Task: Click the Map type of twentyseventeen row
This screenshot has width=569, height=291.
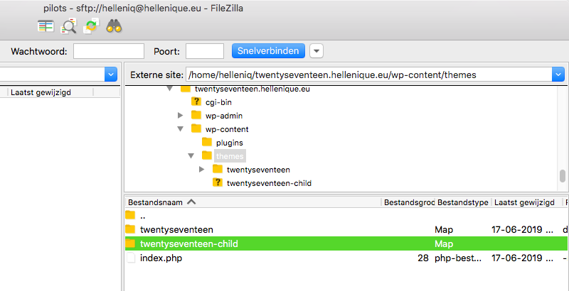Action: pos(444,230)
